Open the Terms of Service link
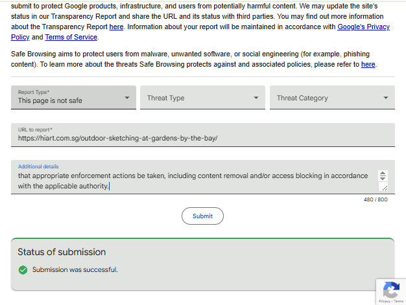The height and width of the screenshot is (305, 406). pos(71,37)
